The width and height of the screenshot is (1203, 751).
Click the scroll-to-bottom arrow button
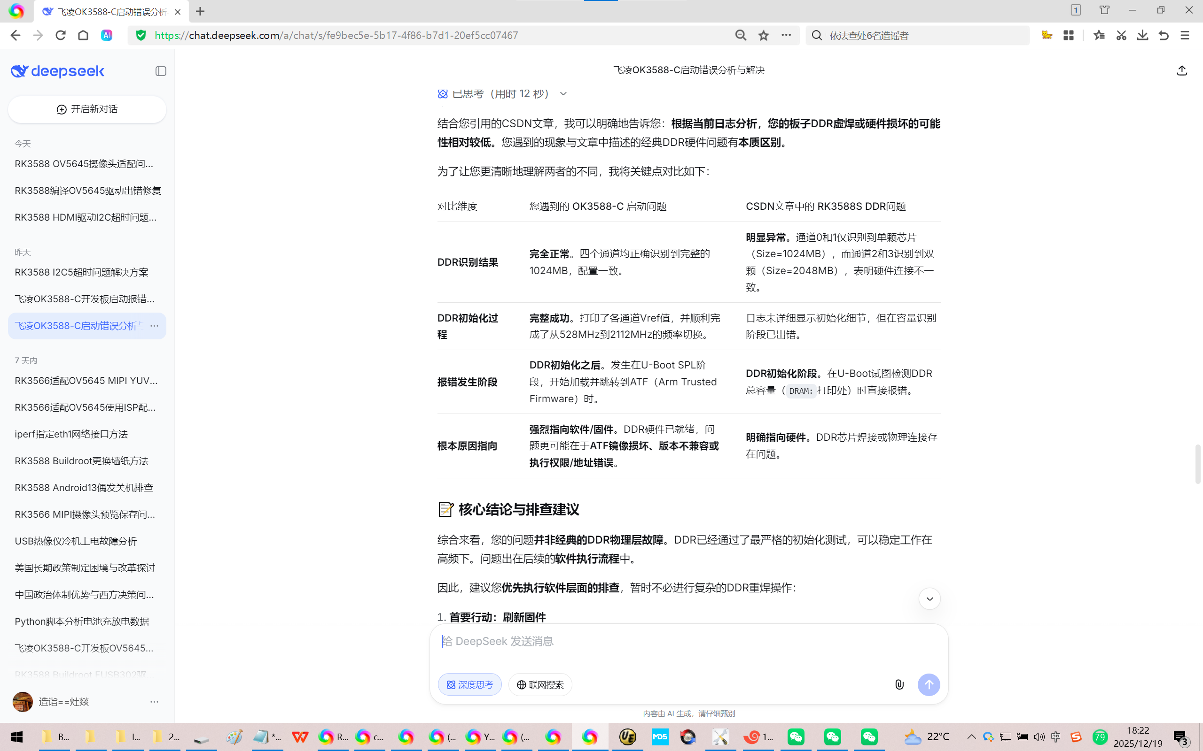coord(929,599)
